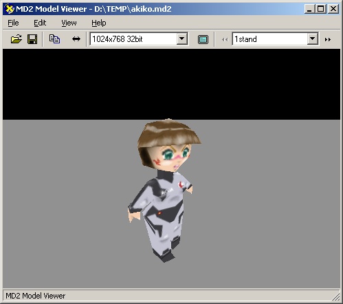Screen dimensions: 343x304
Task: Click the double-headed horizontal arrow icon
Action: point(76,39)
